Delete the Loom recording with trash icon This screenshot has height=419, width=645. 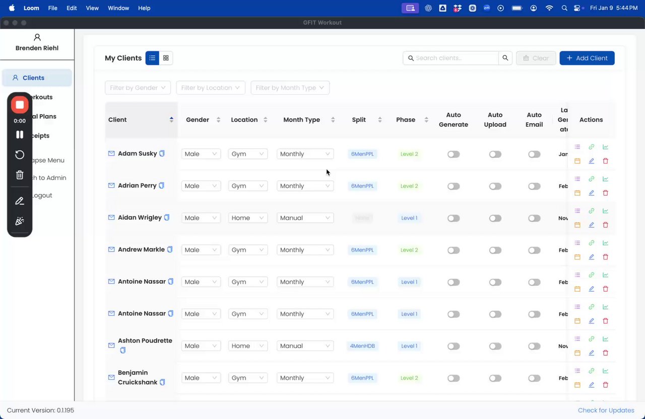coord(20,175)
